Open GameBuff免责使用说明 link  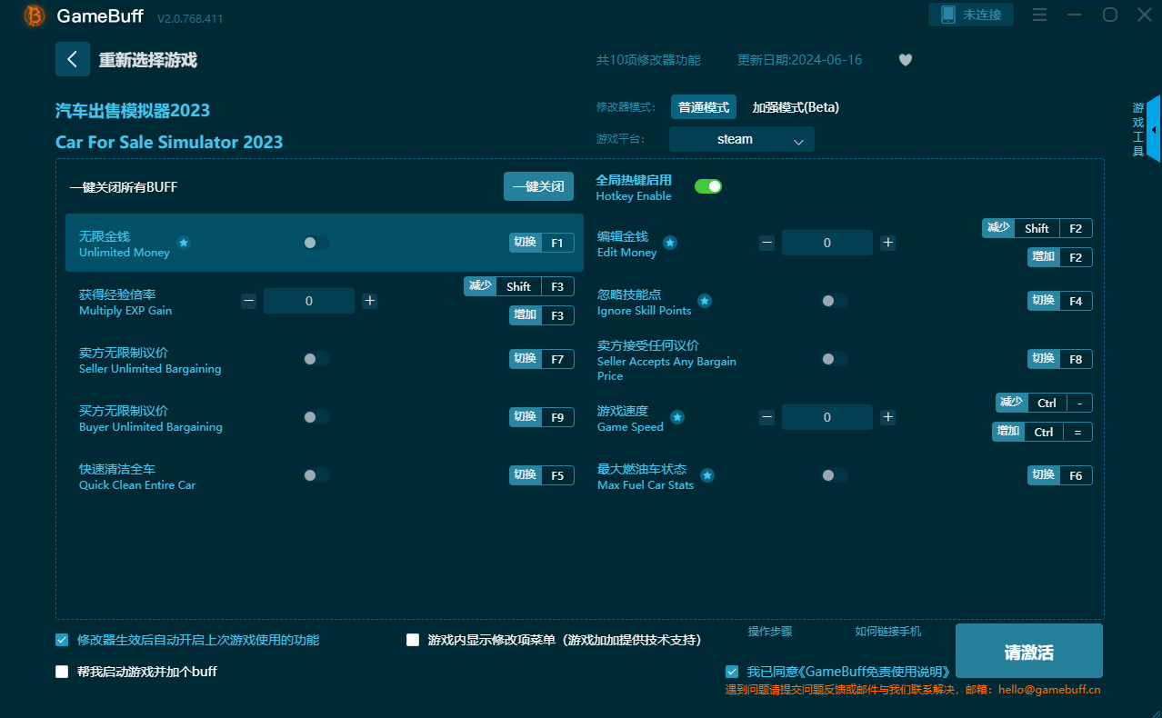tap(873, 672)
